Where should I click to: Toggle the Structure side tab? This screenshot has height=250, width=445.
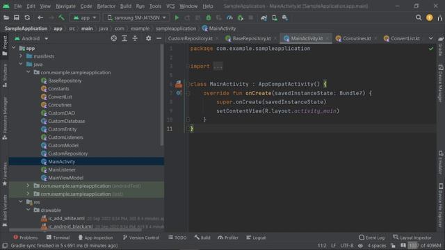pyautogui.click(x=5, y=76)
